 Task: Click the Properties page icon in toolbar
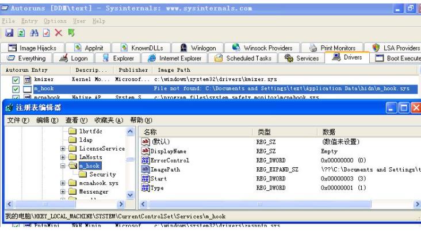coord(46,33)
